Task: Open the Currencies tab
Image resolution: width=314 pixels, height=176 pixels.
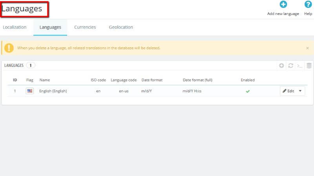Action: (85, 27)
